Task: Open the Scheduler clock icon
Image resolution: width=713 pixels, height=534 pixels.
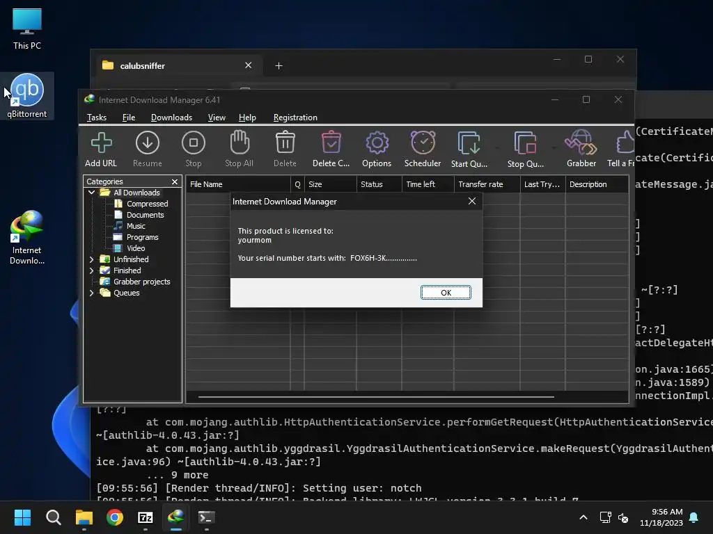Action: tap(423, 149)
